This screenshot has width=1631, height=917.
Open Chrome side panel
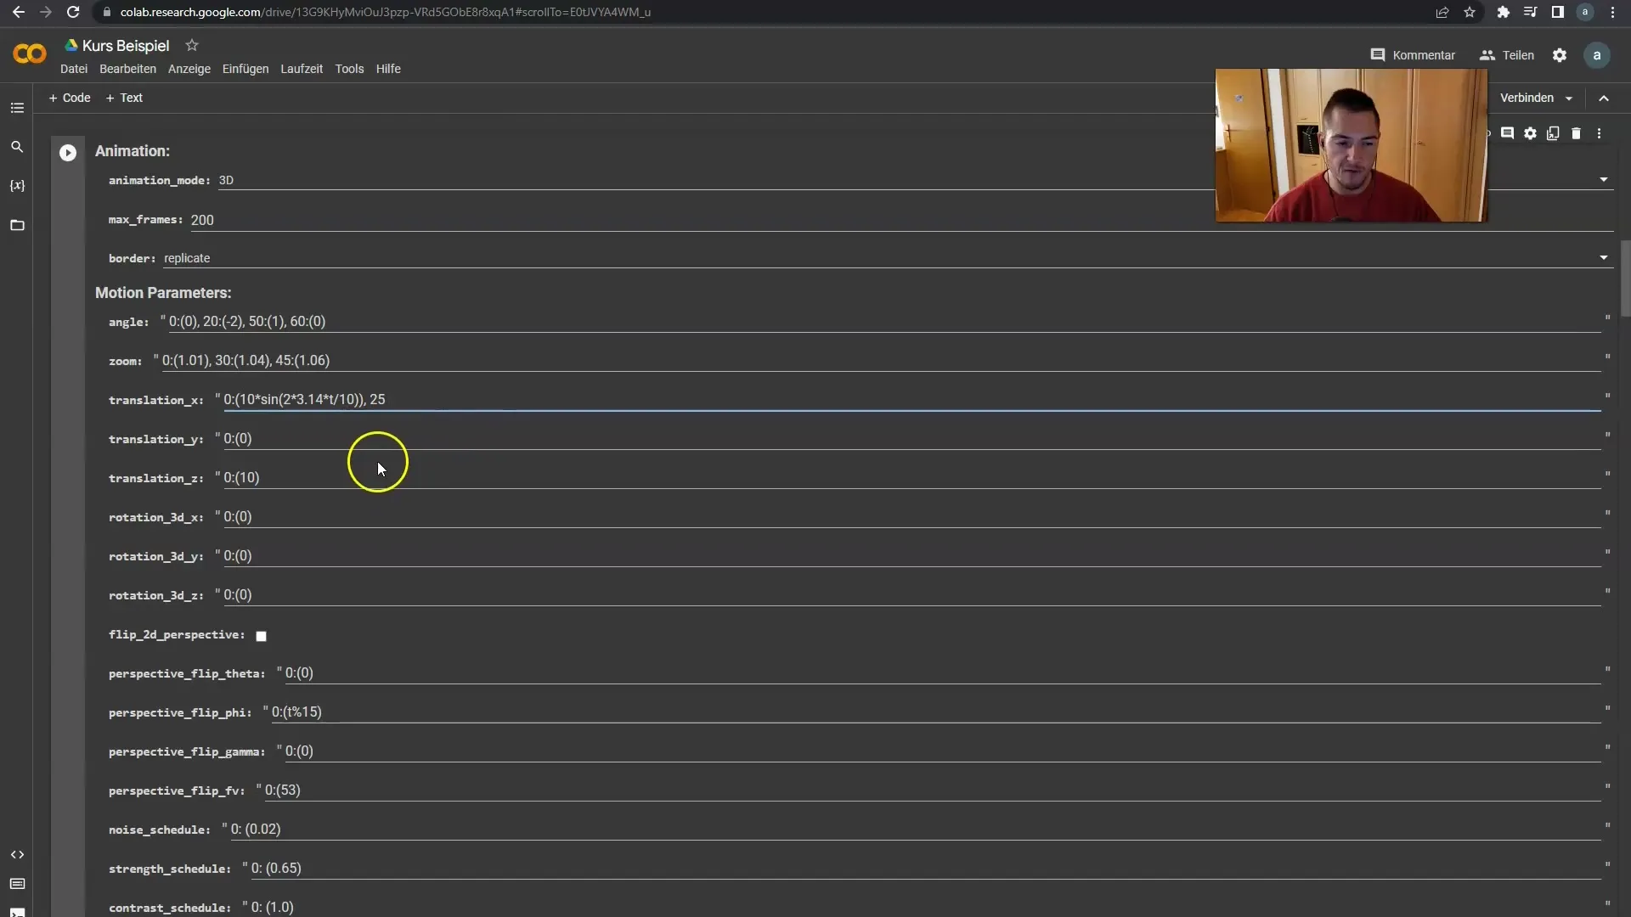(1557, 12)
